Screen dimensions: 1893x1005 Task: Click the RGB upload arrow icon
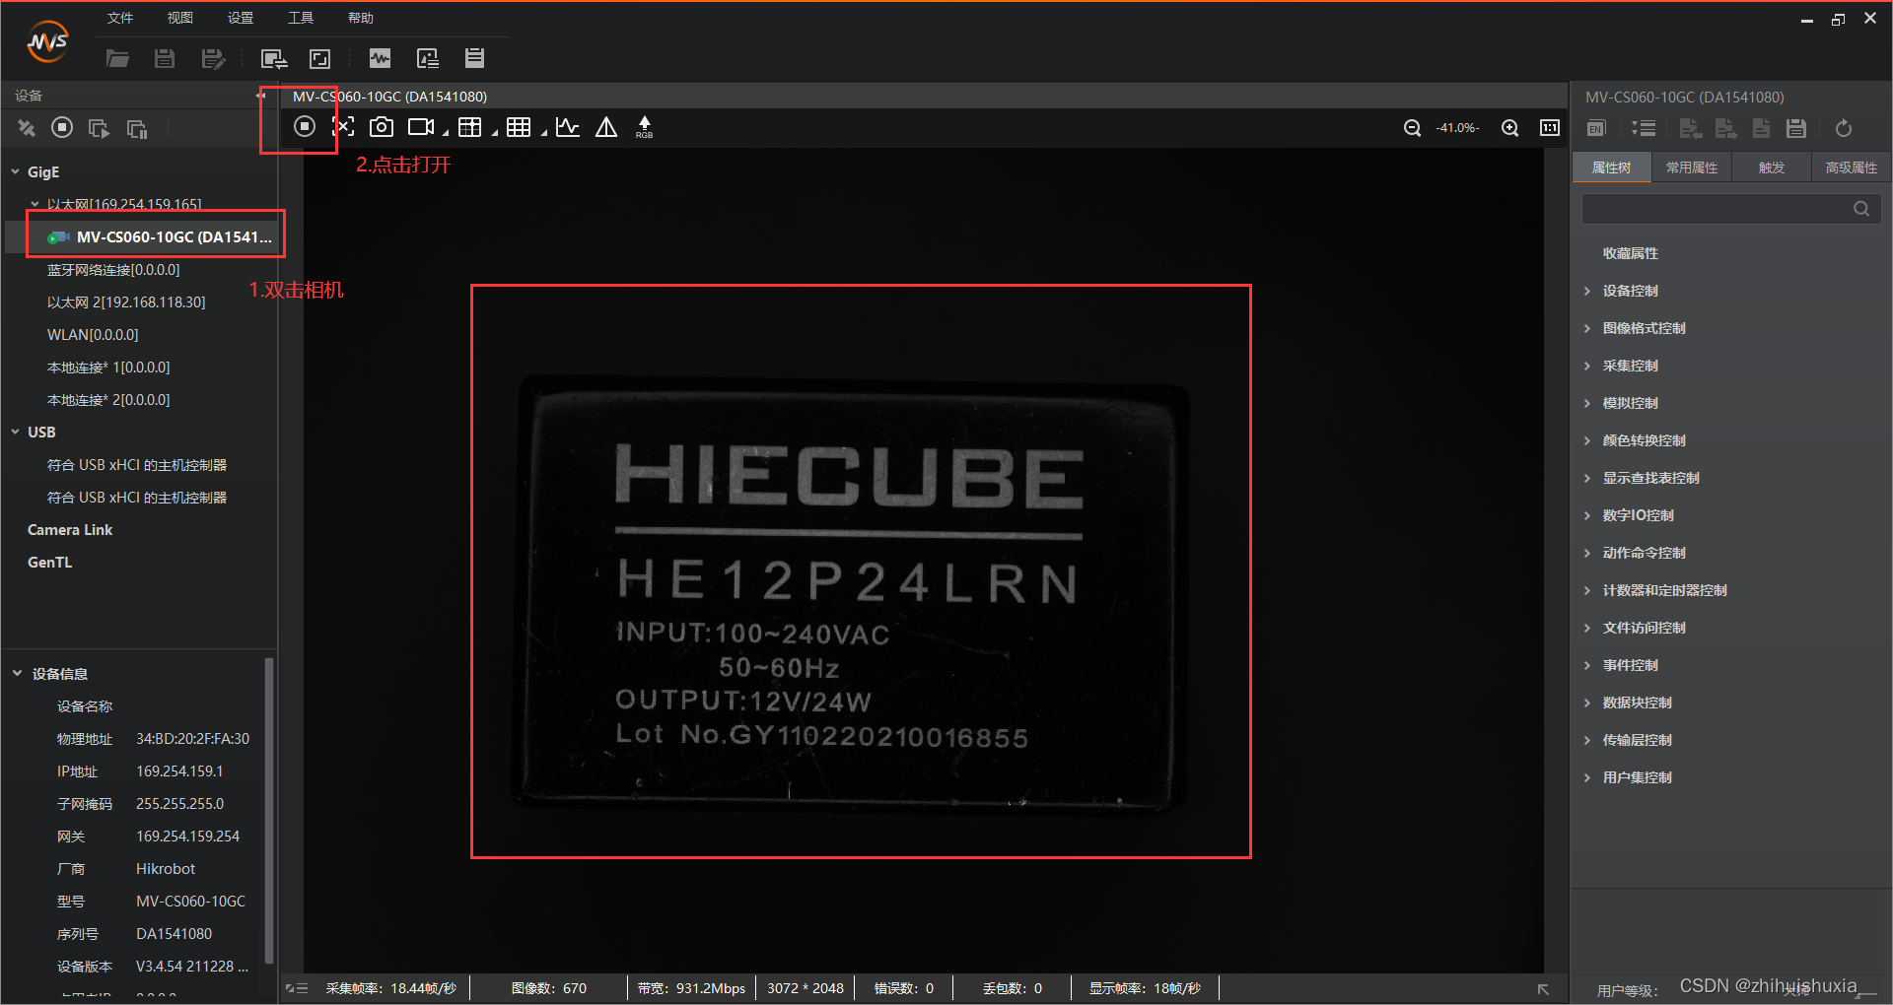[x=645, y=127]
